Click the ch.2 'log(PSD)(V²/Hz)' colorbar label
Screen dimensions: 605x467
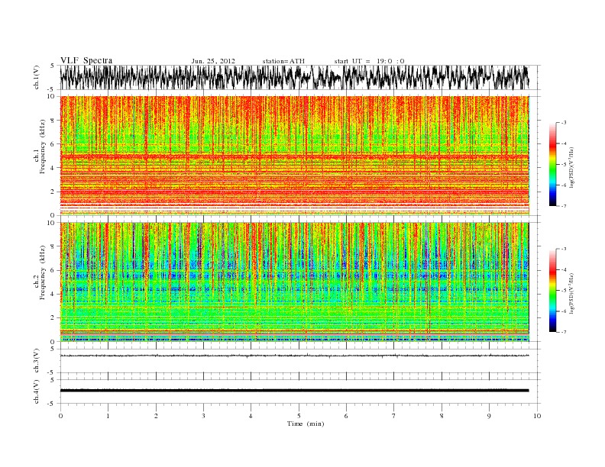[x=573, y=293]
